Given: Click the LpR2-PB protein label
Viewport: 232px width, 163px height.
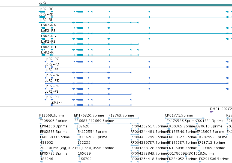Looking at the screenshot, I should coord(52,92).
